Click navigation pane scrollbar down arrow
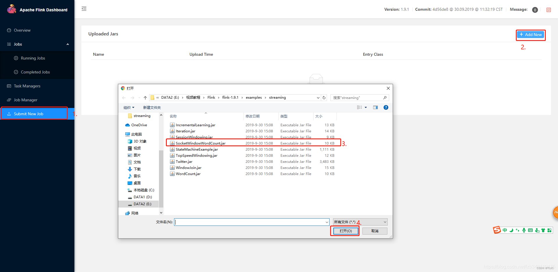558x272 pixels. pyautogui.click(x=161, y=213)
